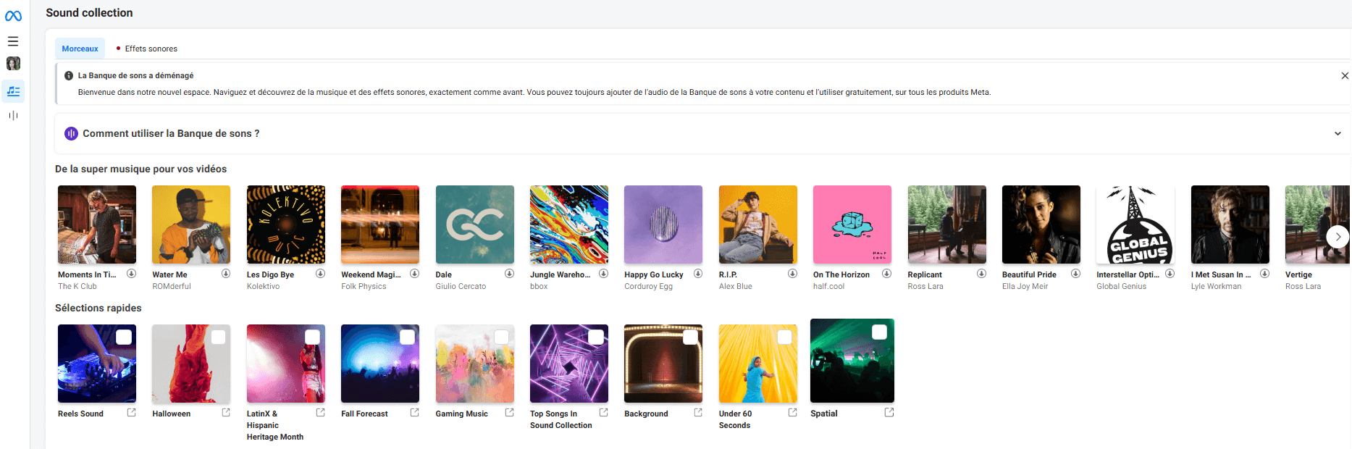Tick the Gaming Music checkbox
The image size is (1352, 449).
(501, 337)
